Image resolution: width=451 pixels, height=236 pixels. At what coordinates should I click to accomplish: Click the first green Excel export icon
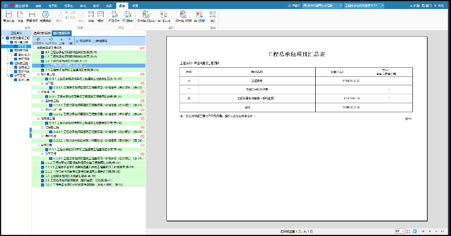coord(146,15)
